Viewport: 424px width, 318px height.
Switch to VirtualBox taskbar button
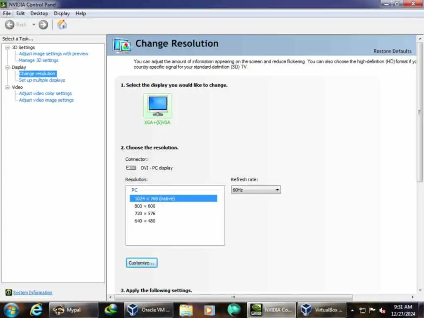(x=322, y=310)
